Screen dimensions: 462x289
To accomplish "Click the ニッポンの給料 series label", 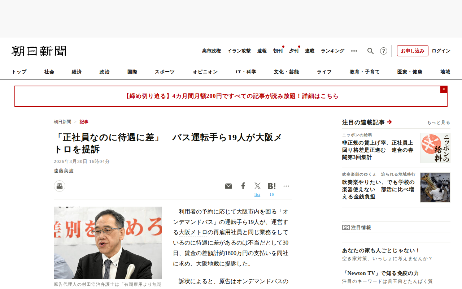I will 357,135.
